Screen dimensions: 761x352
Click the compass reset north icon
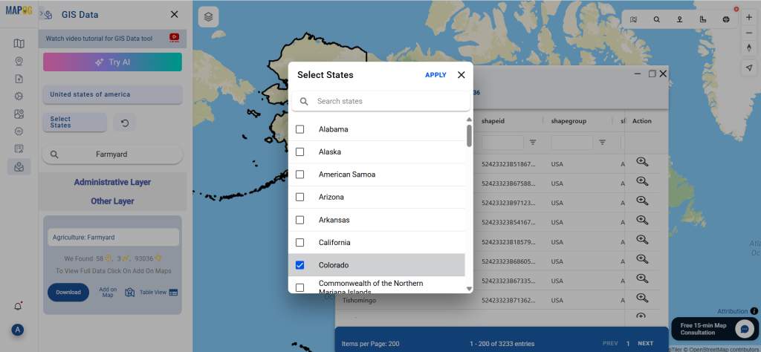coord(748,48)
